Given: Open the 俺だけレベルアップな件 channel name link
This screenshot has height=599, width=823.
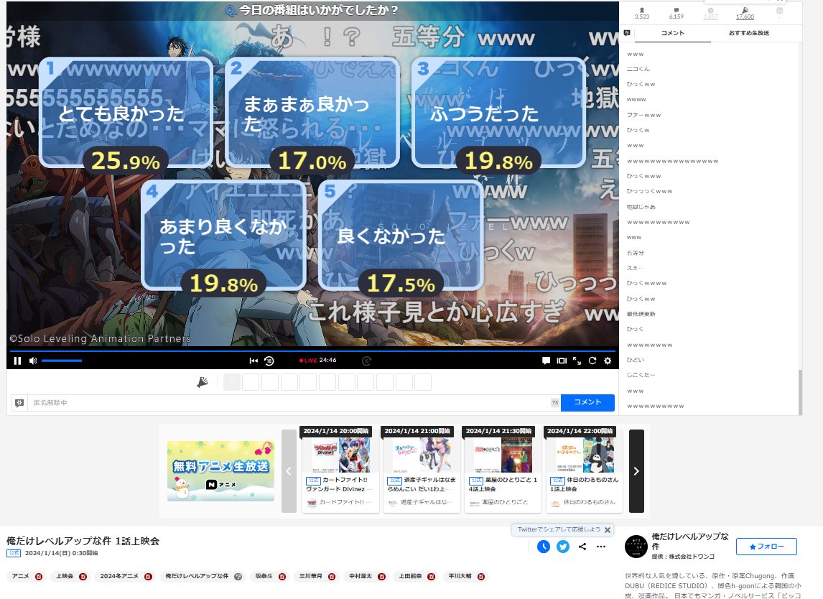Looking at the screenshot, I should tap(689, 542).
